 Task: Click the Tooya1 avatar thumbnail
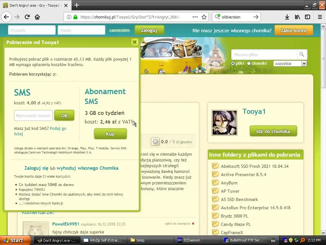[x=224, y=123]
